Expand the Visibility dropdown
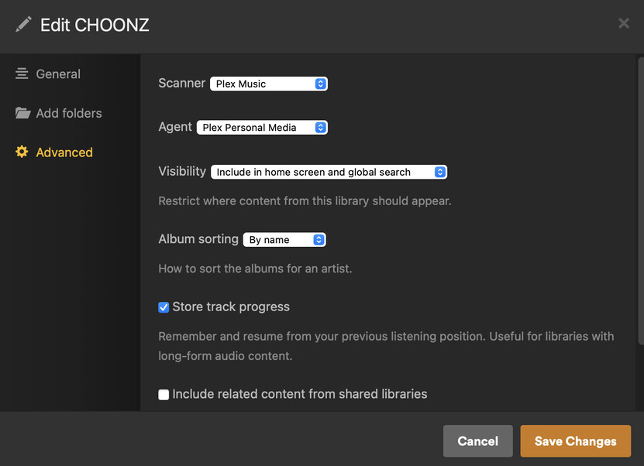This screenshot has width=644, height=466. (329, 172)
